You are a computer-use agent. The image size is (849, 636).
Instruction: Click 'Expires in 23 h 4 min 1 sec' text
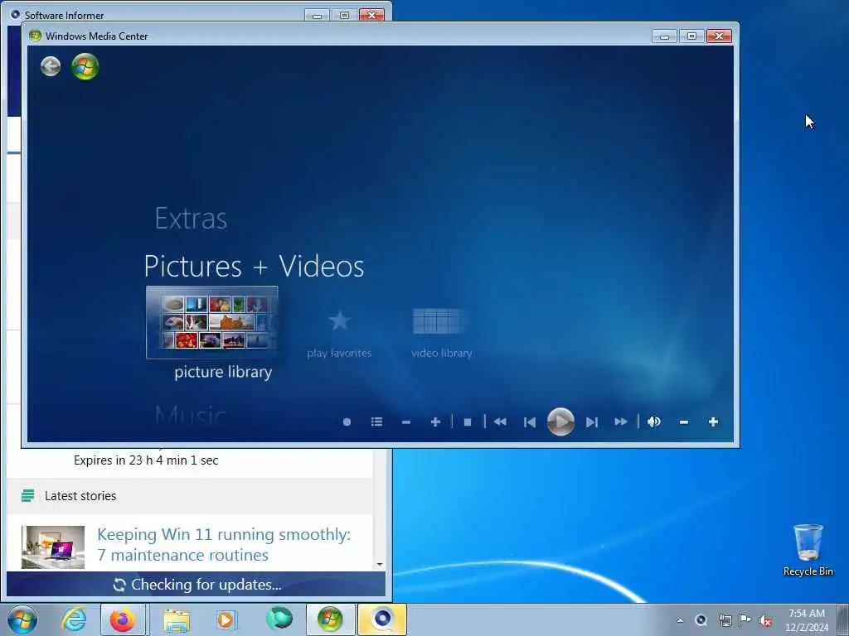coord(146,460)
